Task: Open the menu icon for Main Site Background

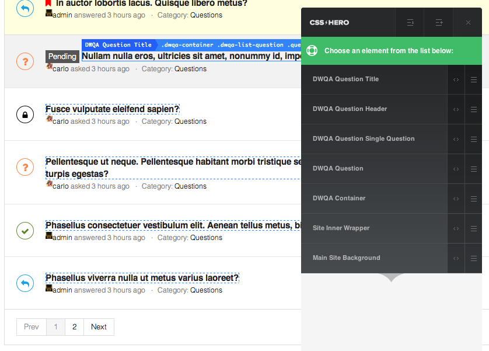Action: [473, 258]
